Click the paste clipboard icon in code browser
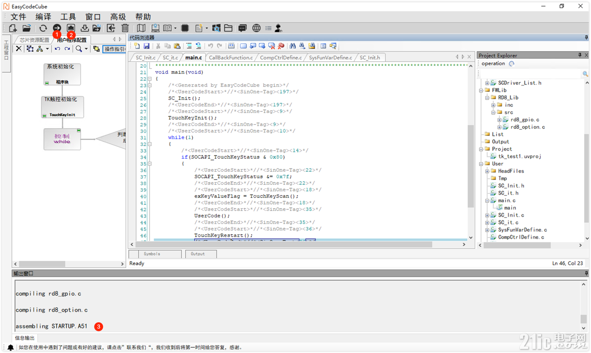591x353 pixels. pos(177,46)
